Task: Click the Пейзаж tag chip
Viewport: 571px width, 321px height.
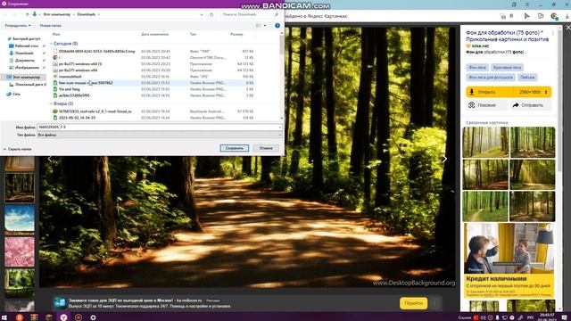Action: [x=527, y=78]
